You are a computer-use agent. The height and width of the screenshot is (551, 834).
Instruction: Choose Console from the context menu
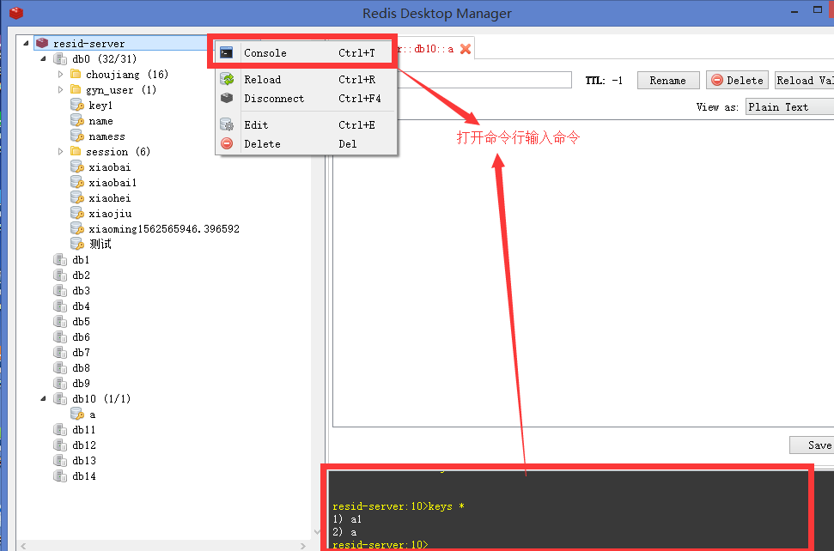pyautogui.click(x=307, y=52)
